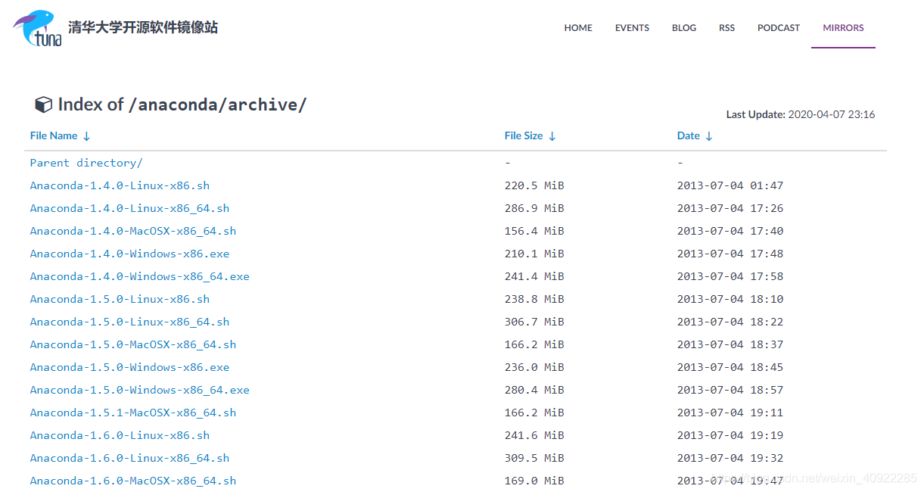Click the date 2013-07-04 19:11
924x492 pixels.
pyautogui.click(x=730, y=413)
